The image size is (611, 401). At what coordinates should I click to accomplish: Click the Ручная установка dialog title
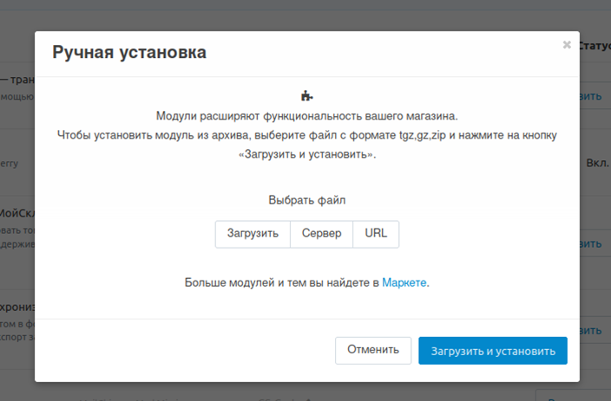pyautogui.click(x=129, y=53)
